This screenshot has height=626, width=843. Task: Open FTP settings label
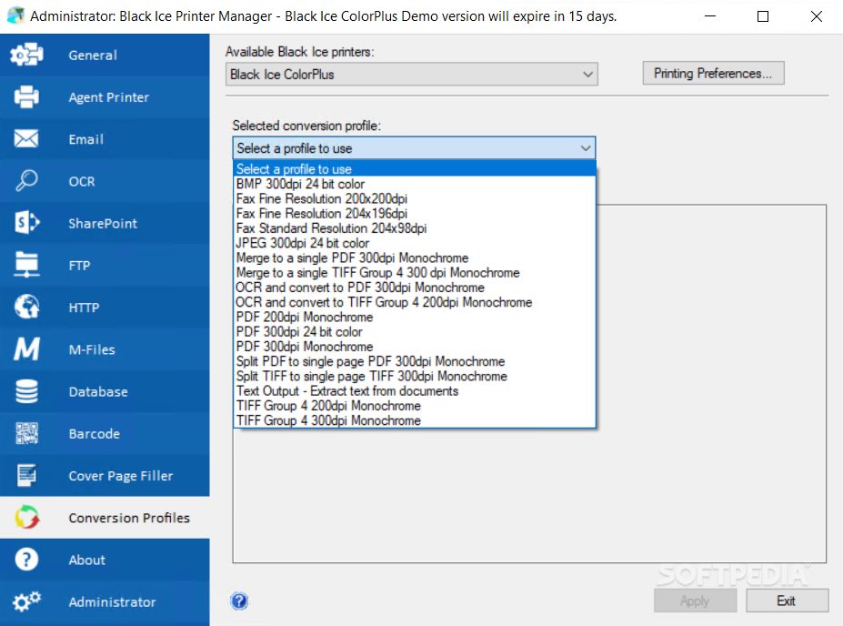(79, 265)
